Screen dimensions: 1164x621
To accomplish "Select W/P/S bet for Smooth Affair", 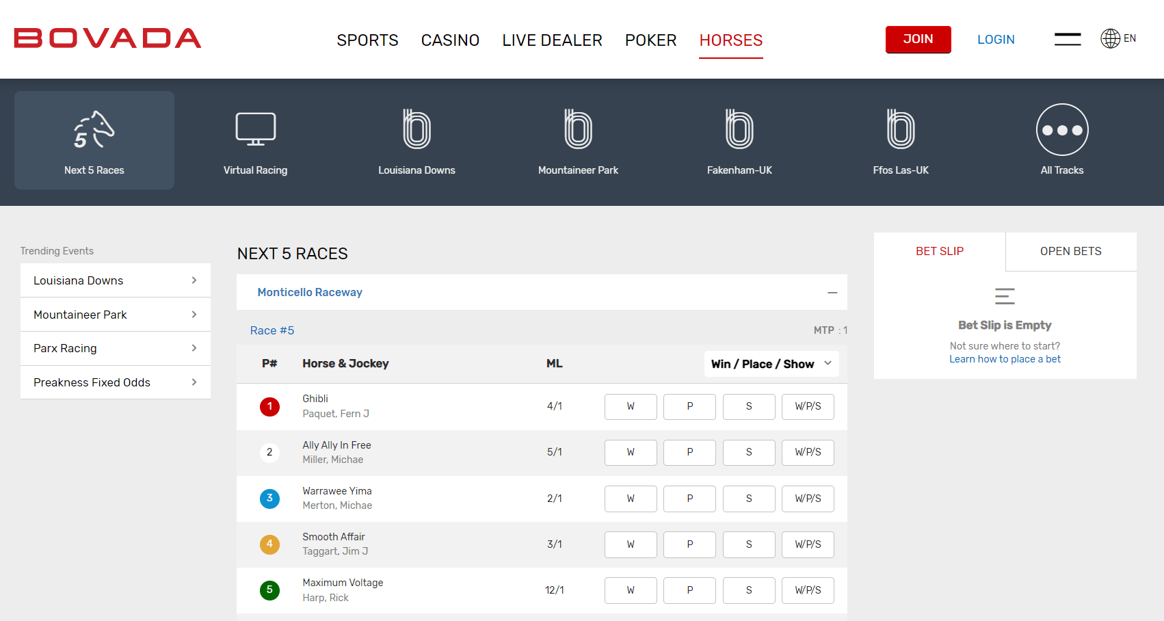I will [808, 544].
